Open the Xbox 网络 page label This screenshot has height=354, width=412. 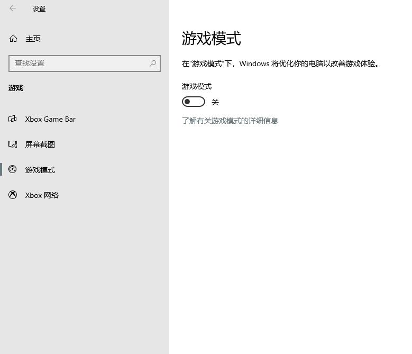coord(42,195)
